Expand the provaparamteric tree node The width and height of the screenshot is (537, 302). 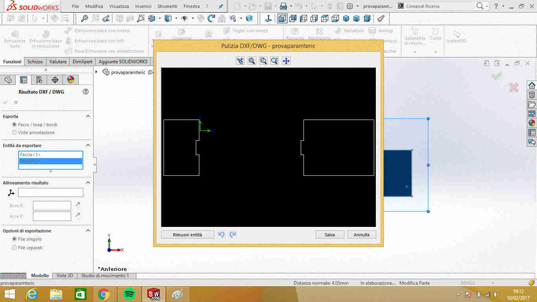97,72
